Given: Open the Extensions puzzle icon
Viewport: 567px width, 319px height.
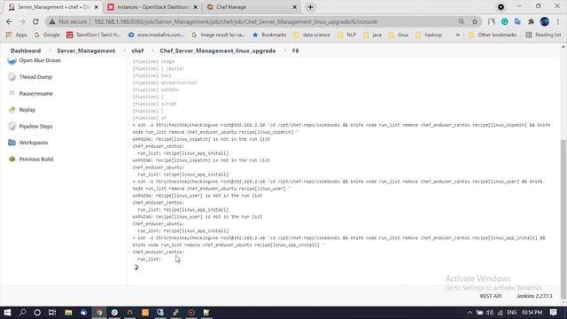Looking at the screenshot, I should [531, 21].
